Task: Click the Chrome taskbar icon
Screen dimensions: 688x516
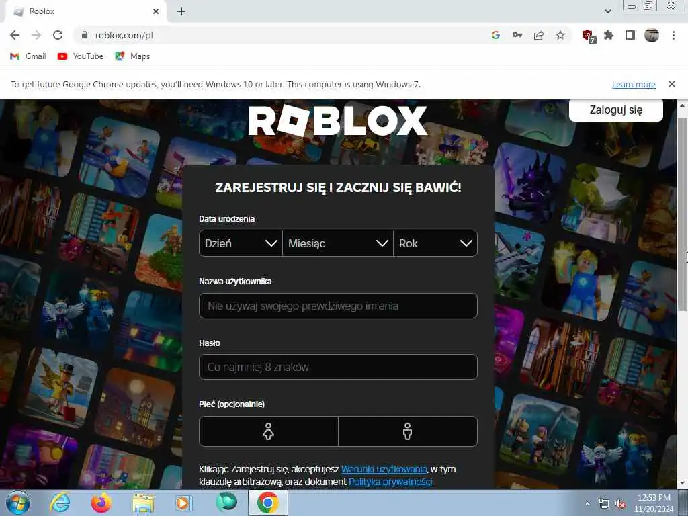Action: (268, 503)
